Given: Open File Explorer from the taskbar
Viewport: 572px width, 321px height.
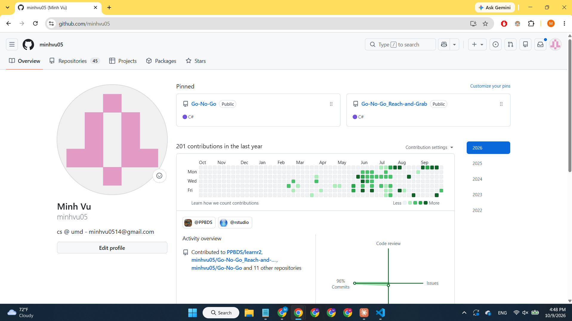Looking at the screenshot, I should coord(249,313).
